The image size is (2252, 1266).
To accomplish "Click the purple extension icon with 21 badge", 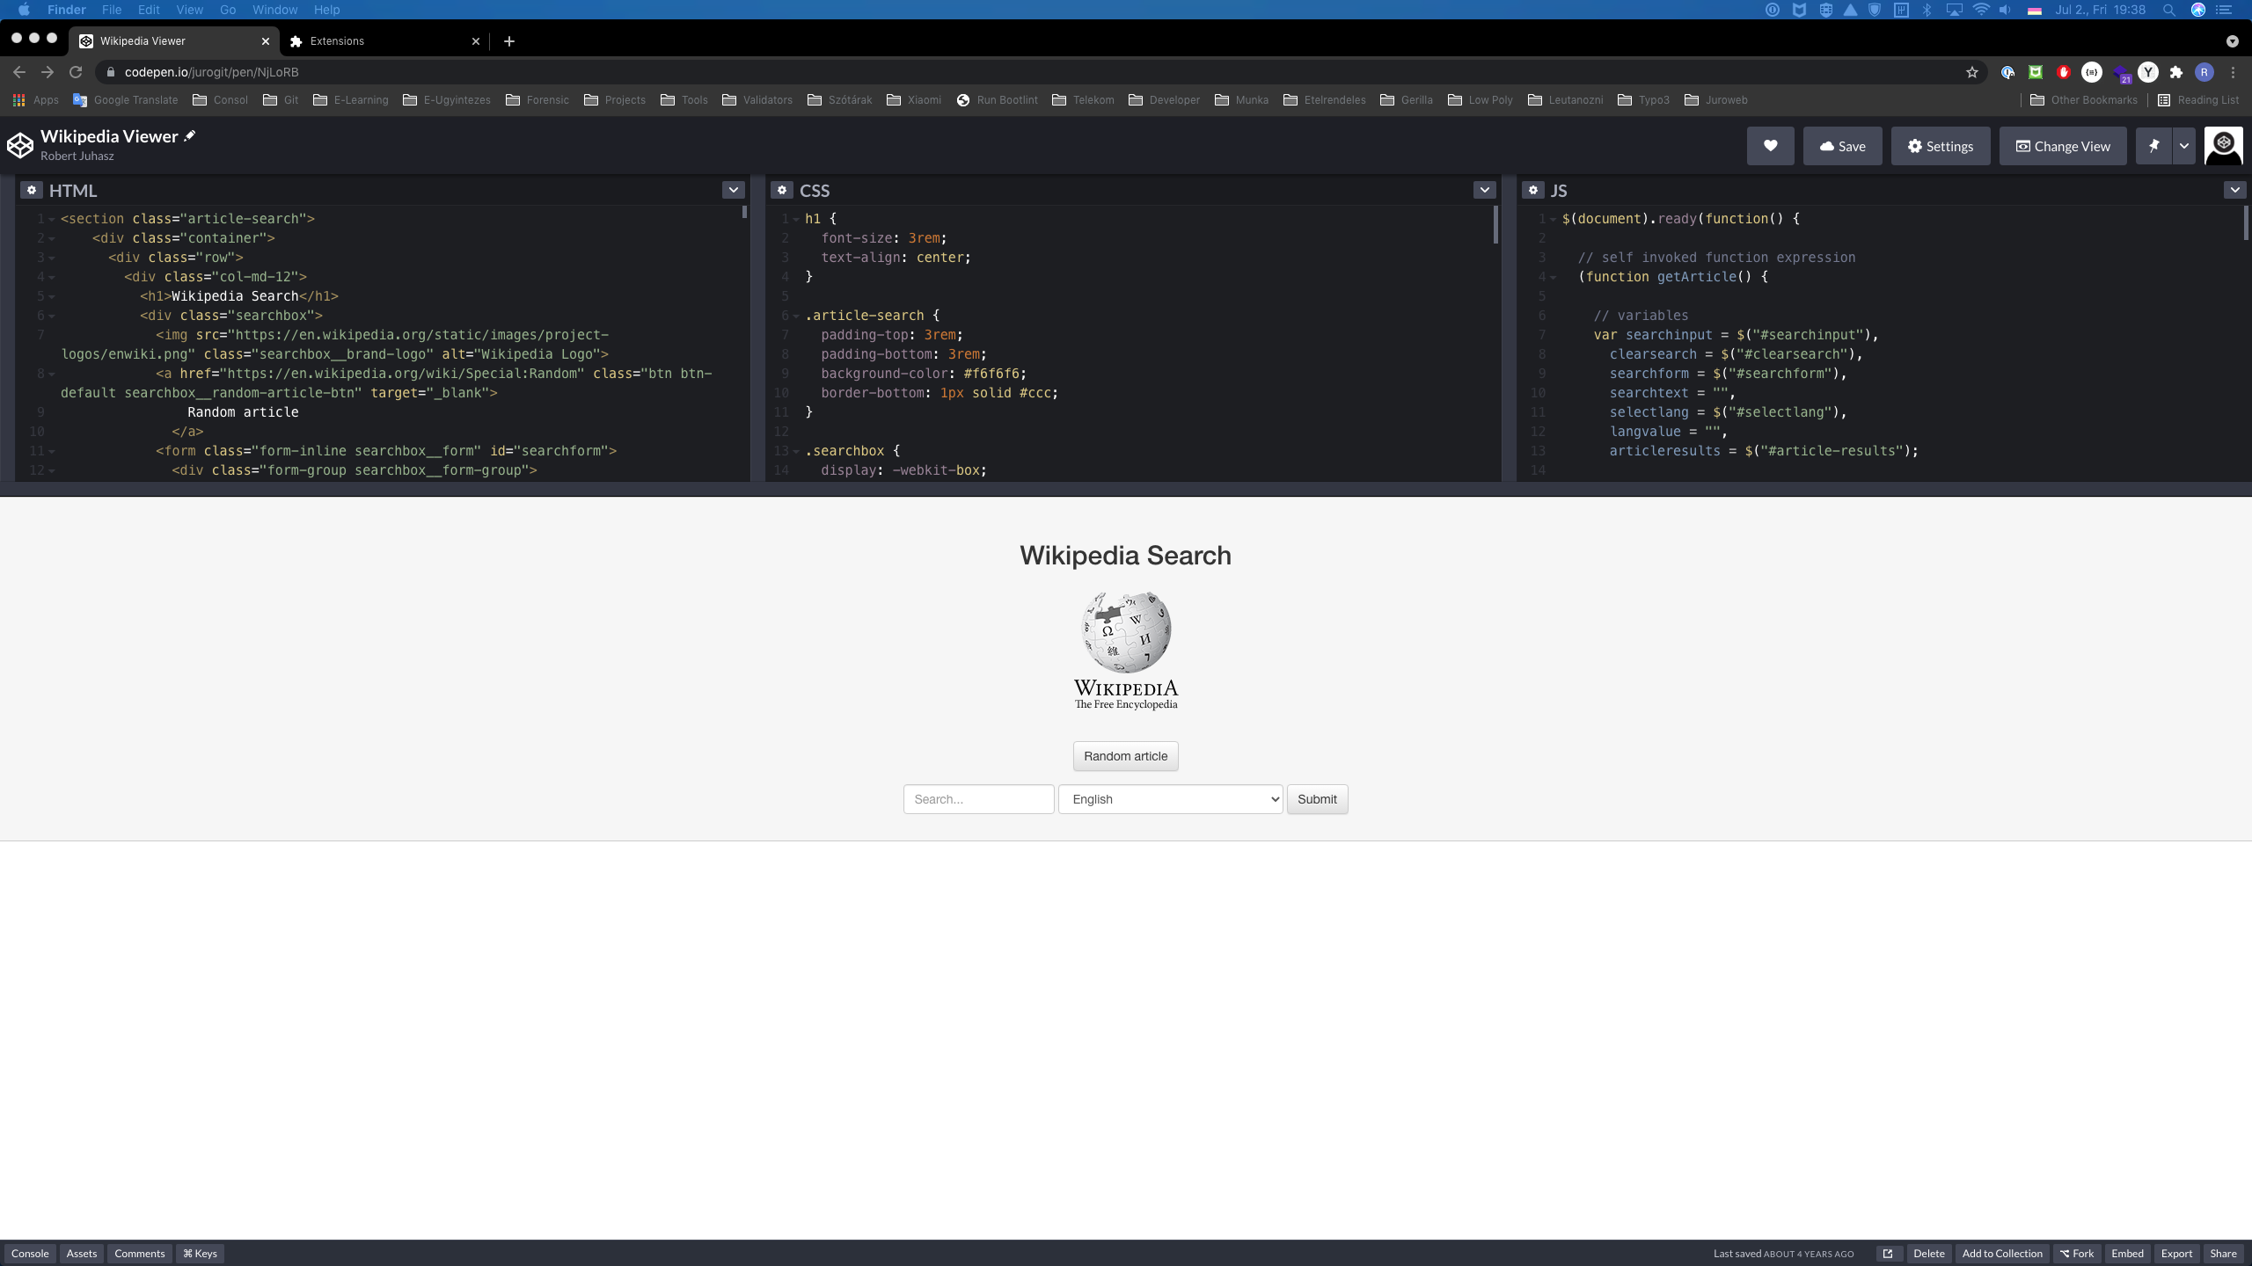I will pyautogui.click(x=2120, y=74).
